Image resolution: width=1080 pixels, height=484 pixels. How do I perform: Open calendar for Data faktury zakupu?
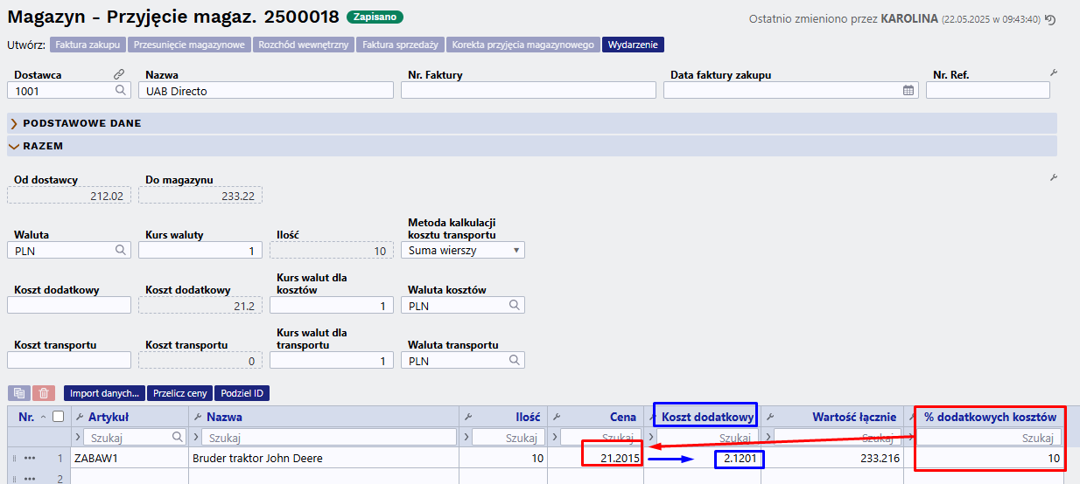pos(908,90)
